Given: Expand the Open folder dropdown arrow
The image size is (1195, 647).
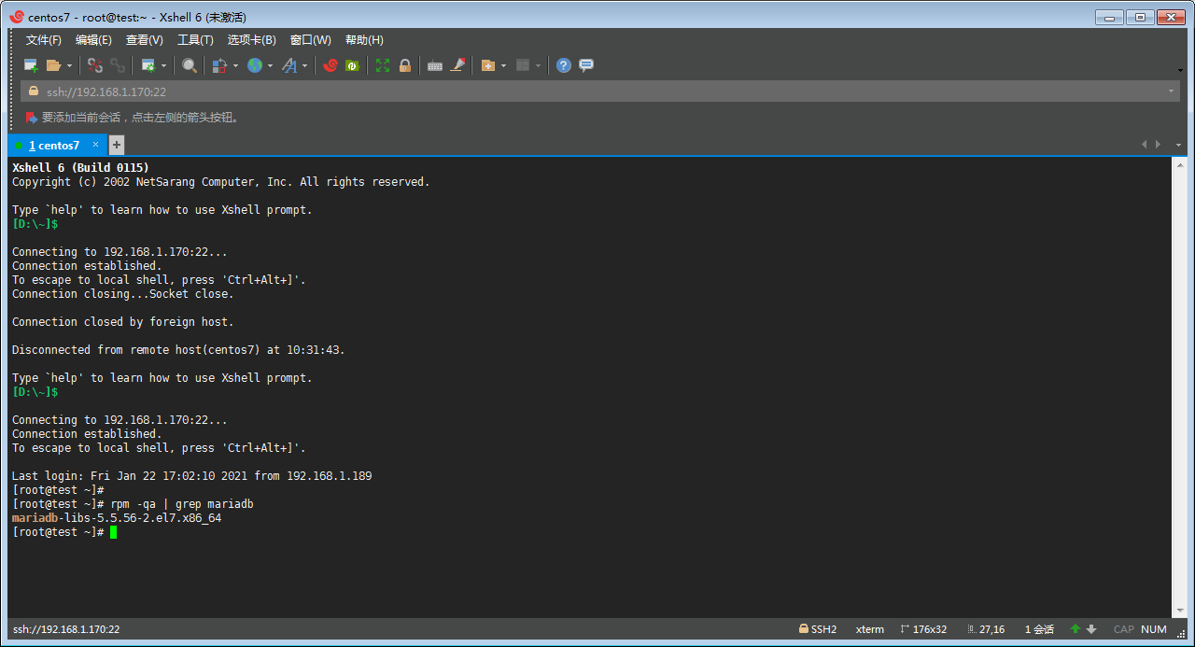Looking at the screenshot, I should (69, 66).
